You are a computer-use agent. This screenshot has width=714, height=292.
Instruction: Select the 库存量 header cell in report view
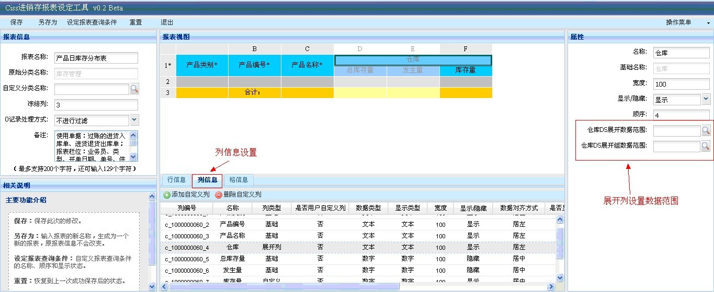(x=466, y=70)
